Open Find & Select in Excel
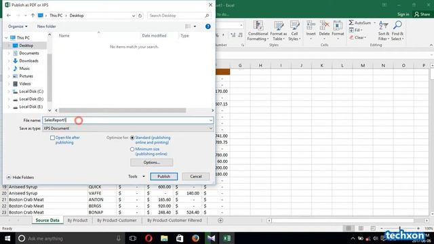Viewport: 434px width, 244px height. [x=397, y=31]
